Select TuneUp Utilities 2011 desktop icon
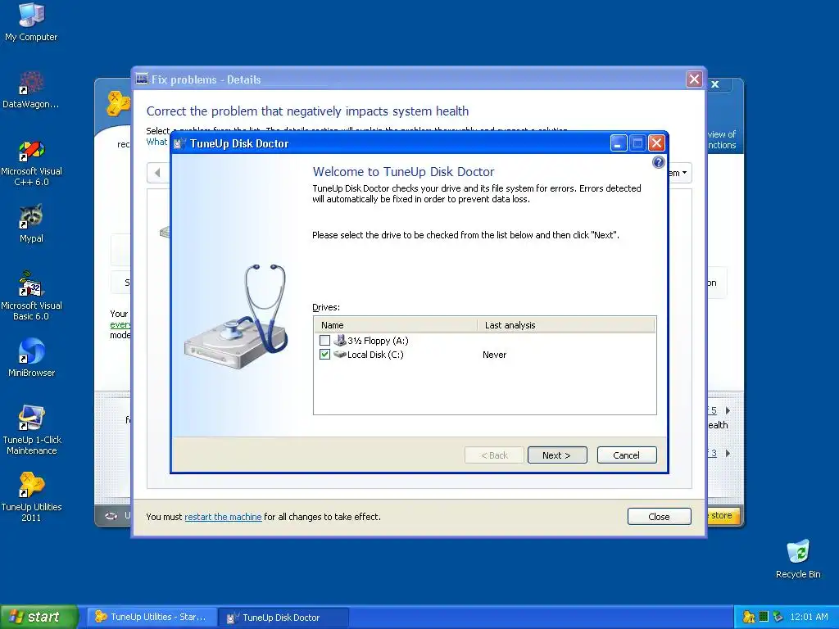The image size is (839, 629). coord(31,497)
